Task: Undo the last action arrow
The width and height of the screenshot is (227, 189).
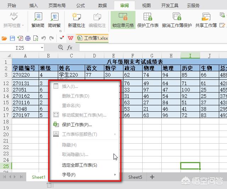Action: click(43, 38)
